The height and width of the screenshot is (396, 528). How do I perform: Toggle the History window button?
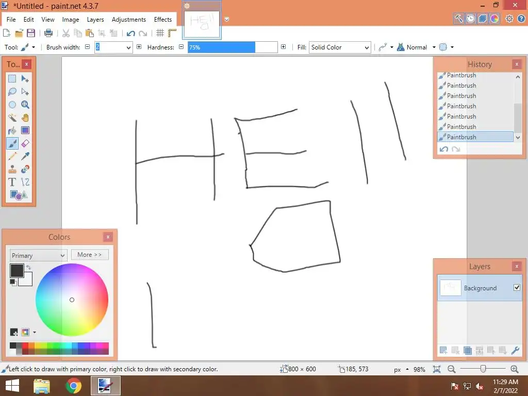tap(470, 19)
